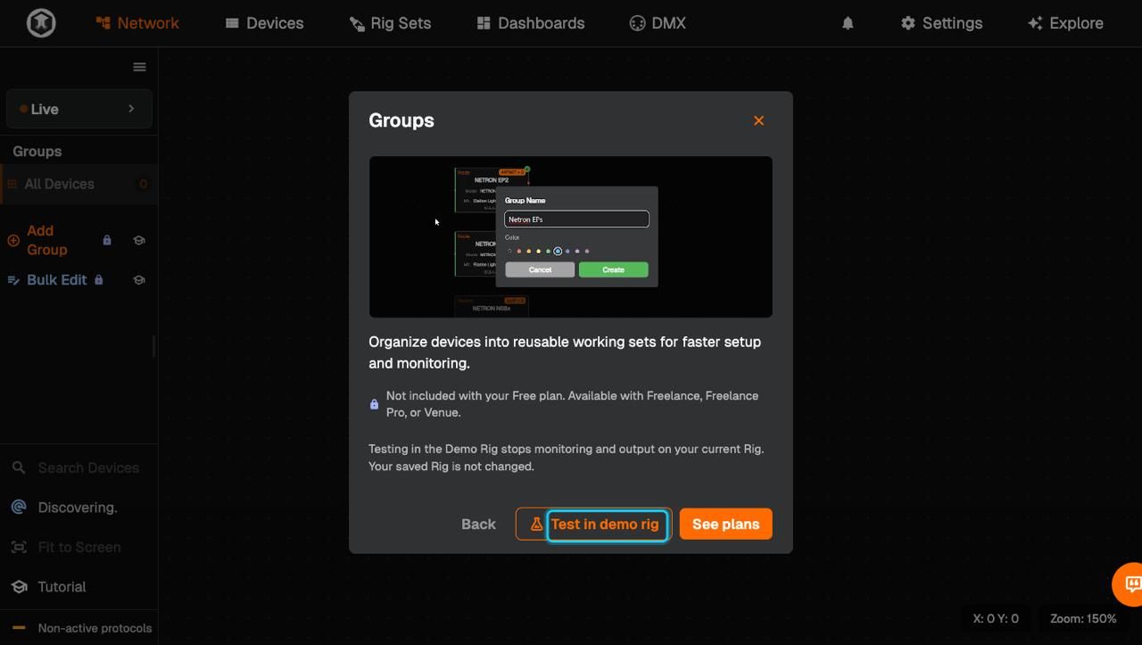
Task: Open the Explore menu
Action: (1065, 23)
